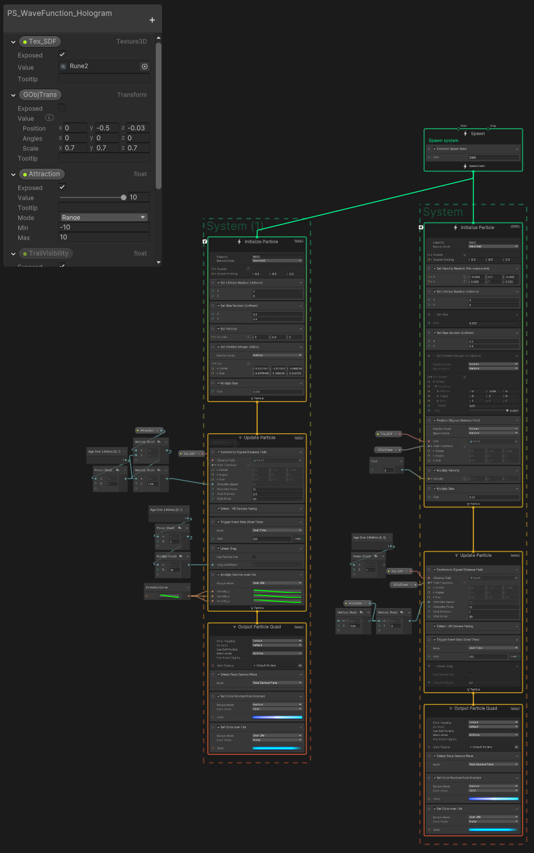The image size is (534, 853).
Task: Open the Attraction Mode Range dropdown
Action: (104, 217)
